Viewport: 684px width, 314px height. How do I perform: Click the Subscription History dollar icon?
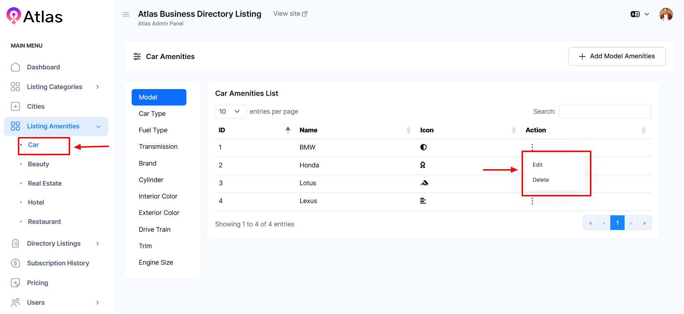[15, 263]
